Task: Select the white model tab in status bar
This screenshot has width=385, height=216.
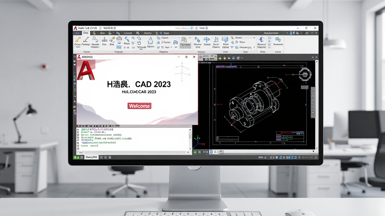Action: (91, 157)
